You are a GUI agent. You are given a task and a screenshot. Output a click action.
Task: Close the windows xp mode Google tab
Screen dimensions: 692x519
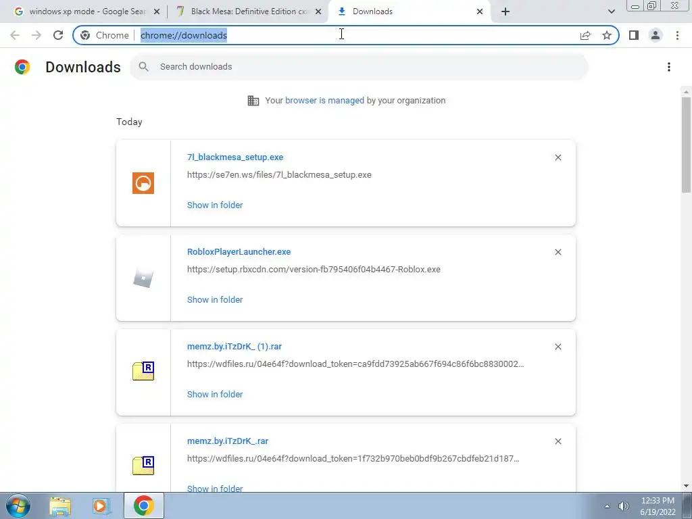pyautogui.click(x=157, y=11)
